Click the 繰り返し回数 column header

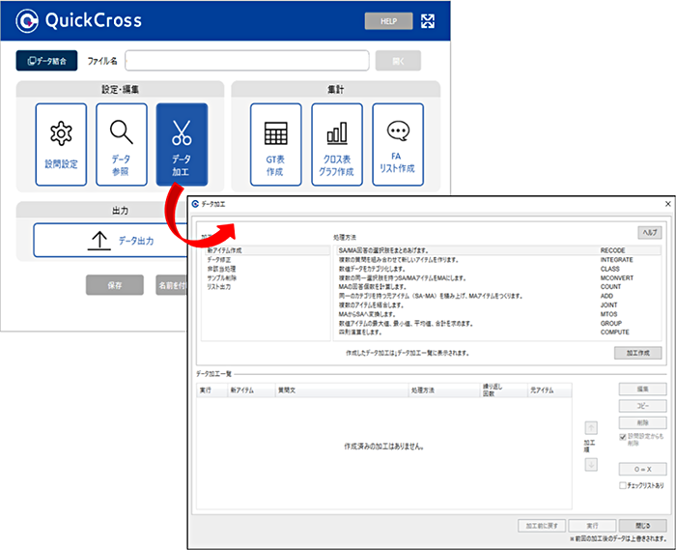click(504, 390)
